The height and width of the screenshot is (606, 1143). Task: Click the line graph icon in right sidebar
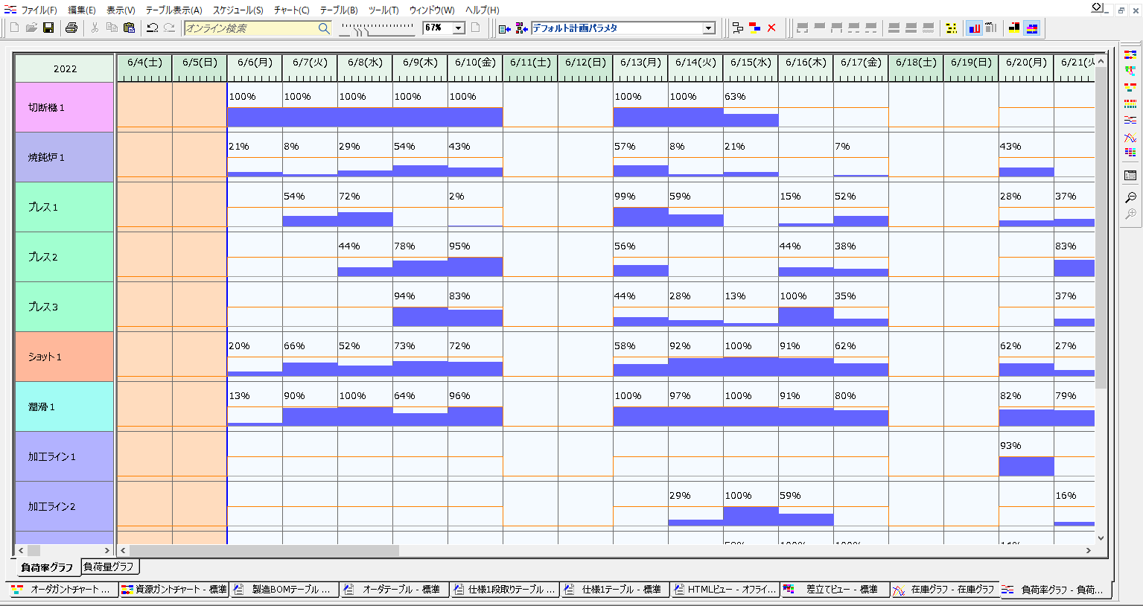tap(1130, 138)
